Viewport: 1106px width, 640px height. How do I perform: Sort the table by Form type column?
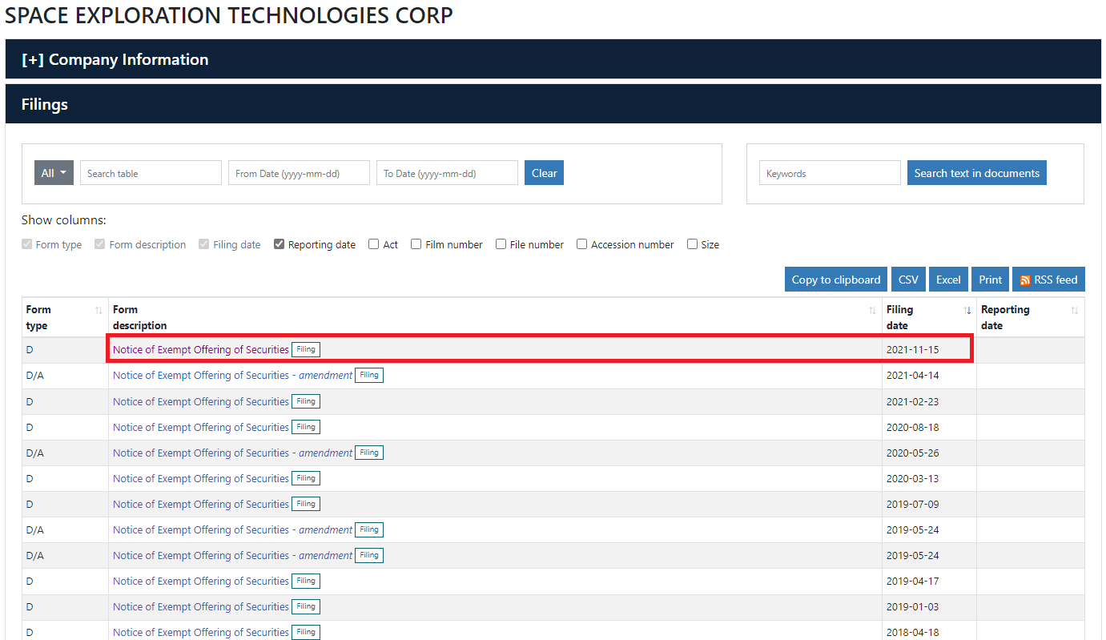[x=65, y=317]
